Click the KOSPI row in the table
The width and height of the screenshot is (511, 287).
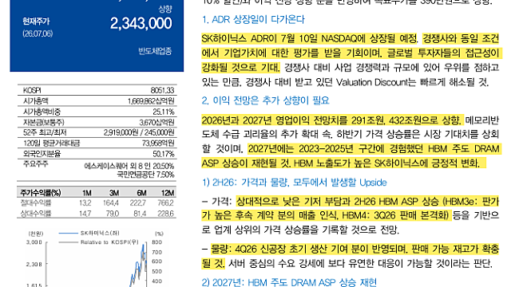click(97, 90)
